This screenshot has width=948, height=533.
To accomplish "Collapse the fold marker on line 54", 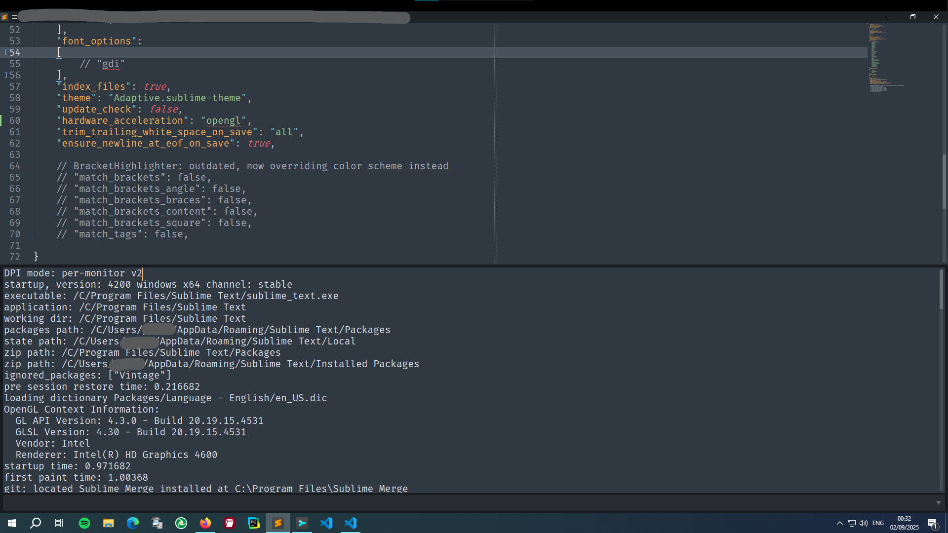I will pos(6,52).
